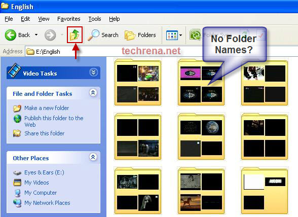Go up one folder level

click(74, 35)
